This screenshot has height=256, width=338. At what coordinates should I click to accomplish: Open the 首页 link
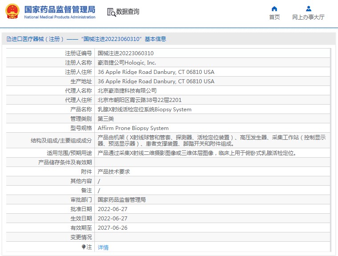[274, 17]
